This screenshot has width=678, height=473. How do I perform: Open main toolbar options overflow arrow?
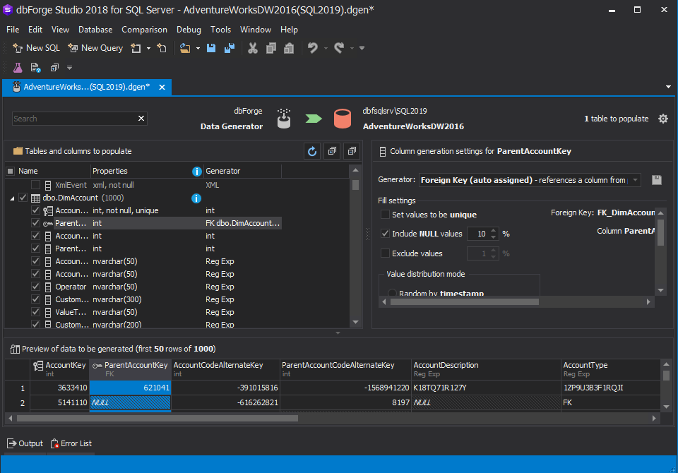[x=362, y=48]
